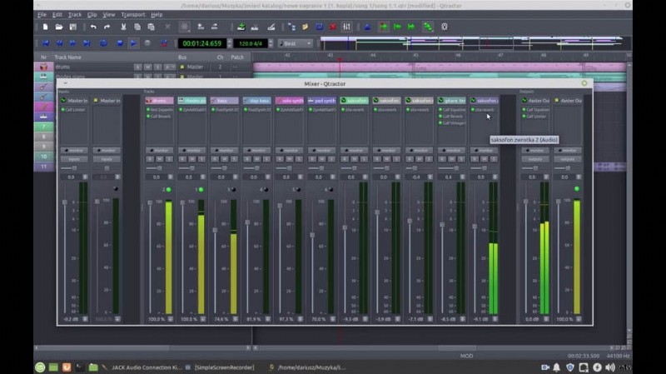The image size is (666, 374).
Task: Click the Mixer window round corner button
Action: click(584, 84)
